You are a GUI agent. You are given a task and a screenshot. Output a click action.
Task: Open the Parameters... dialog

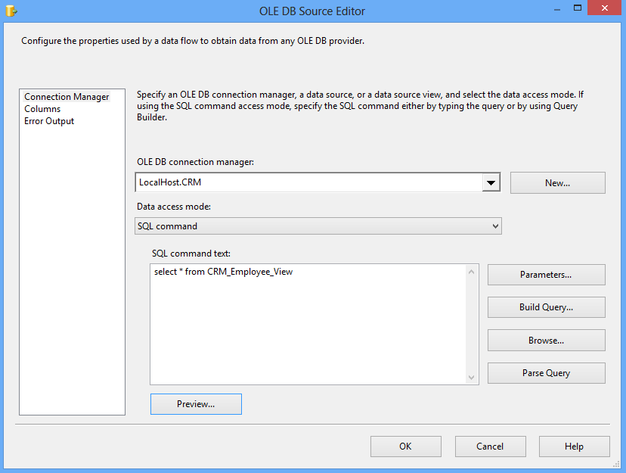[x=546, y=275]
